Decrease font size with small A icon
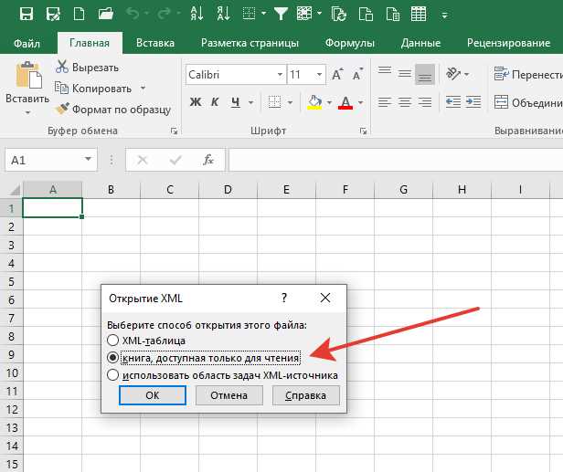563x472 pixels. (x=357, y=75)
